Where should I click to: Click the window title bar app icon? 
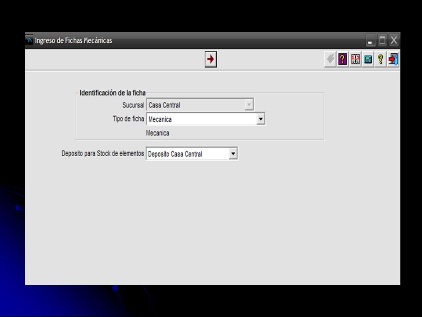(x=29, y=40)
